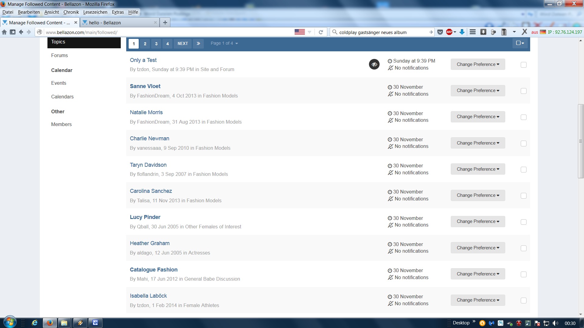Click the hidden-eye icon on Only a Test
Image resolution: width=584 pixels, height=328 pixels.
pyautogui.click(x=374, y=64)
